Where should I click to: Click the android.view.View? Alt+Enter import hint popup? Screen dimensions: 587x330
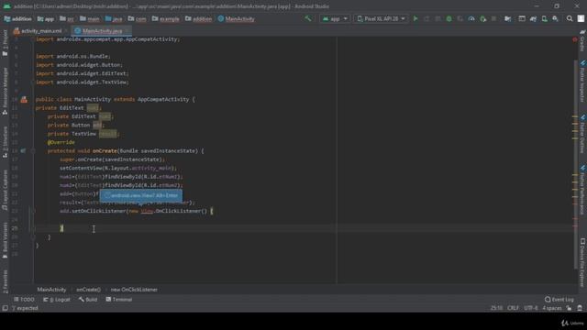(x=140, y=195)
